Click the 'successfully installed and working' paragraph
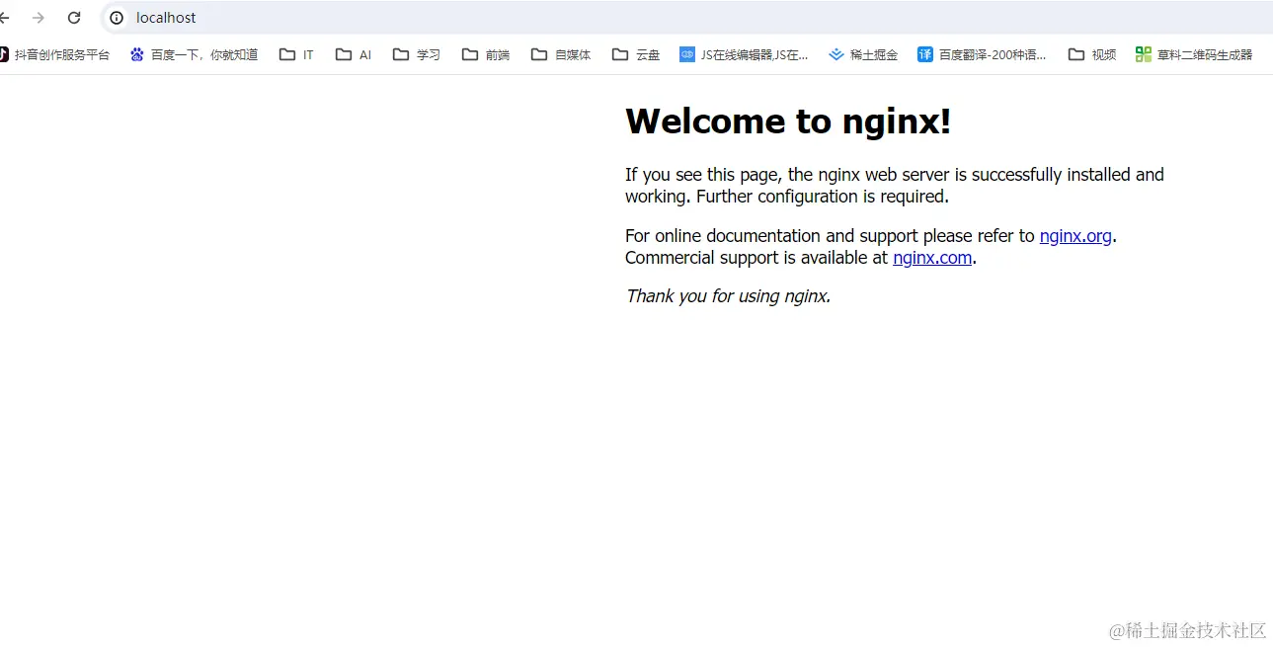This screenshot has height=647, width=1273. (x=895, y=186)
